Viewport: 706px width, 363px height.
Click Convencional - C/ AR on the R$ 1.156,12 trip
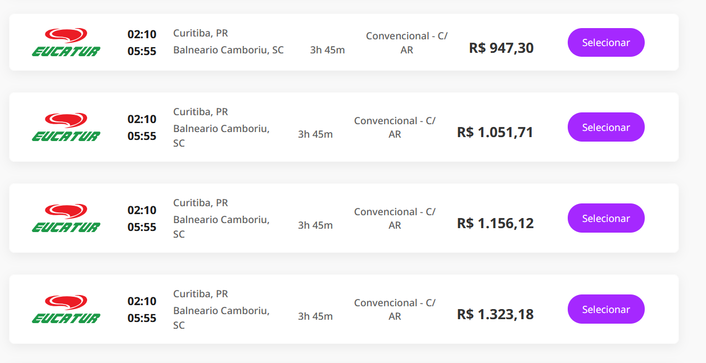pyautogui.click(x=395, y=219)
